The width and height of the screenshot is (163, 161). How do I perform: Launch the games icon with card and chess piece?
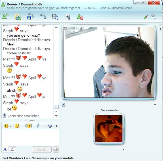[68, 17]
